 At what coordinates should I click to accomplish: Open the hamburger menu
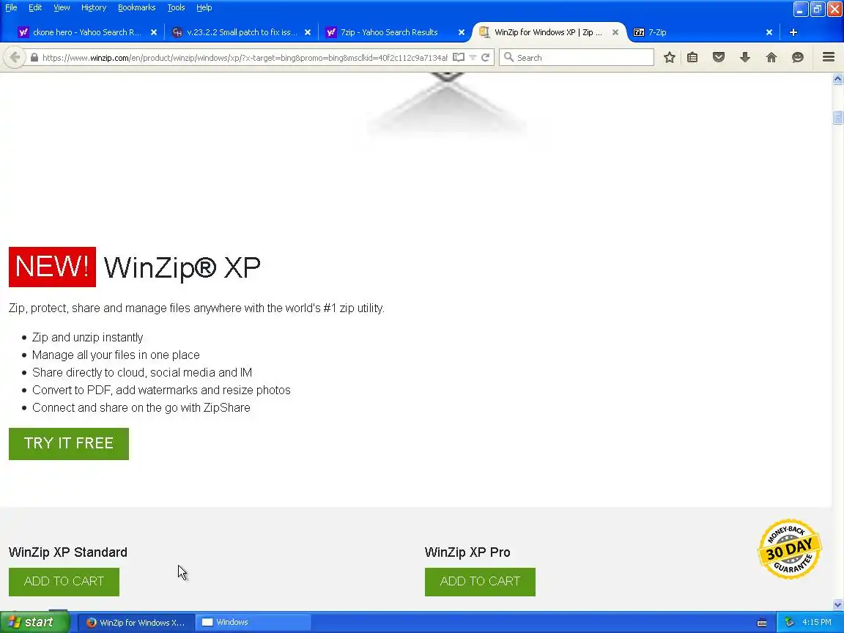829,57
